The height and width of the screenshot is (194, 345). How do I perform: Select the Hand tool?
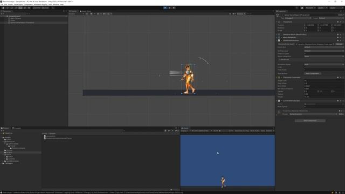(x=3, y=8)
